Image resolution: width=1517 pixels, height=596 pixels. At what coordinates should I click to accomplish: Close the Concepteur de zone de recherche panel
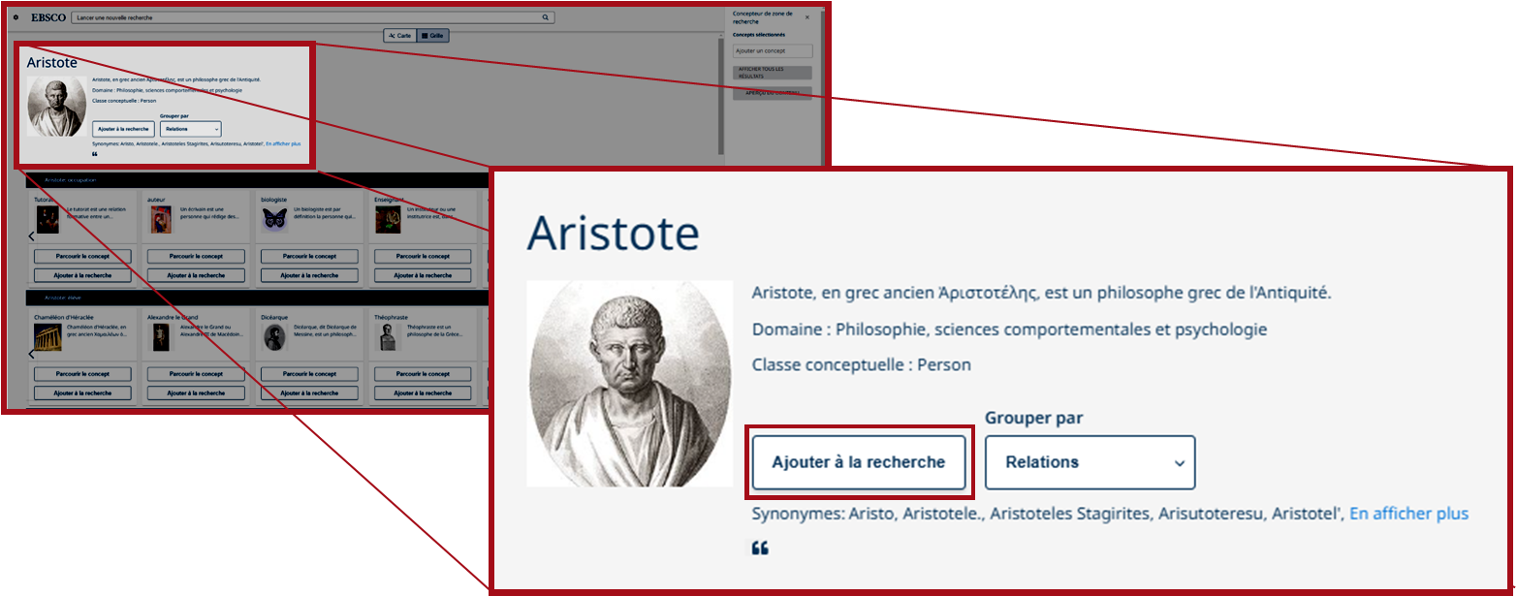point(806,17)
